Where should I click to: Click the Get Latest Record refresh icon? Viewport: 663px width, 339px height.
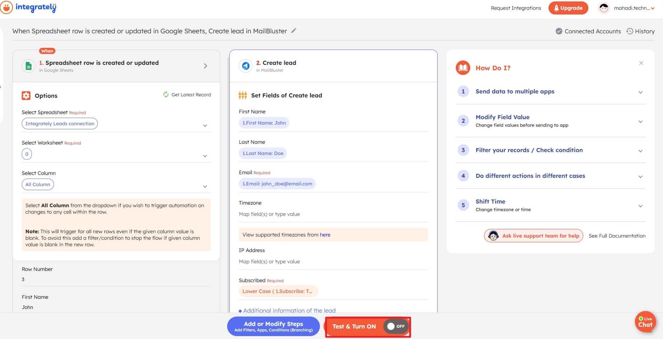point(166,95)
